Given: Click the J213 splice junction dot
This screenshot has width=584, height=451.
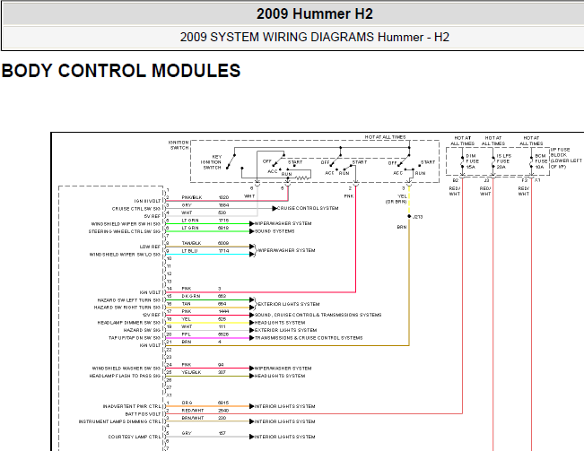Looking at the screenshot, I should [x=409, y=216].
